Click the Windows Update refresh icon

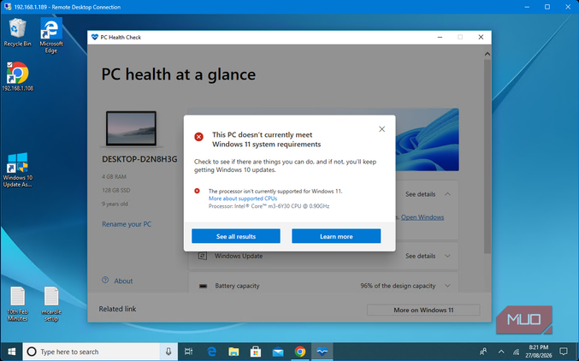(203, 256)
